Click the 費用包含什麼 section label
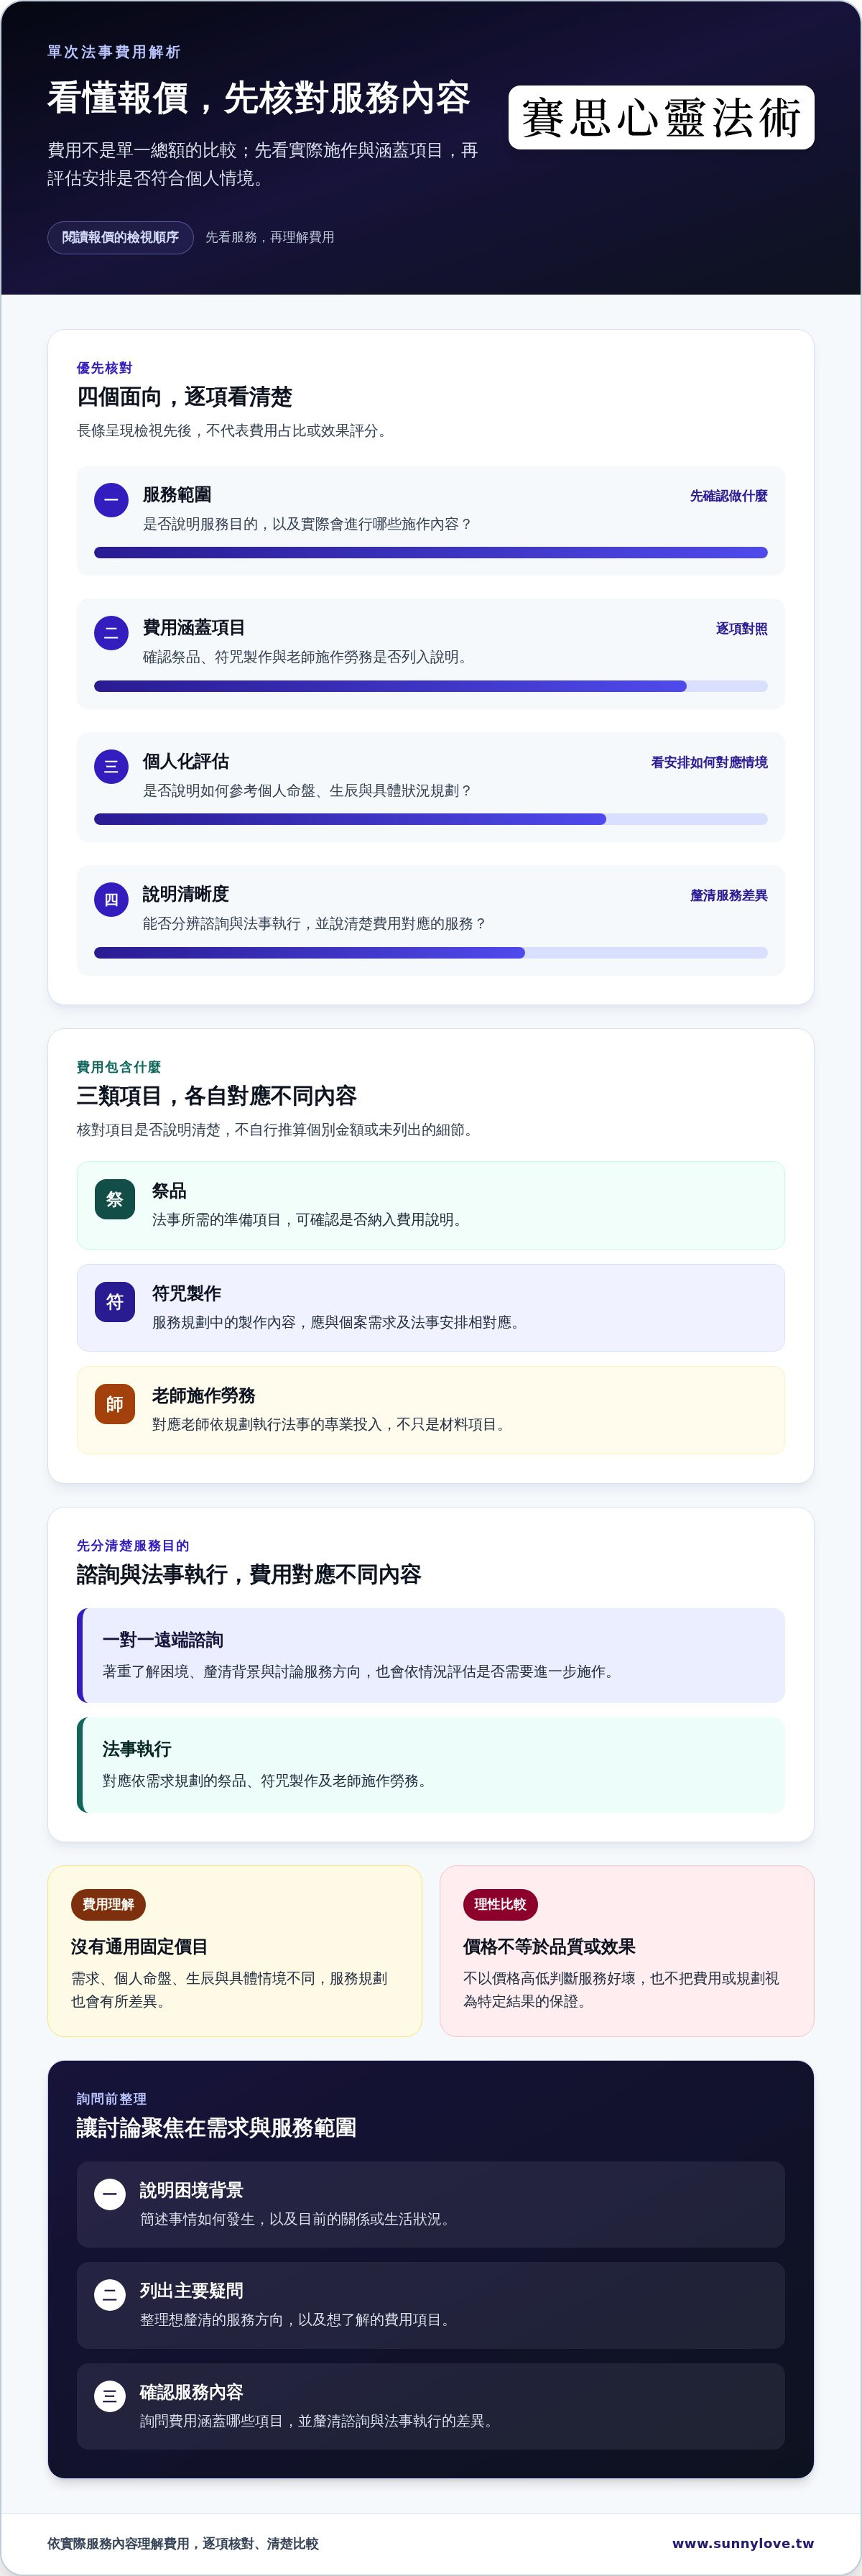Image resolution: width=862 pixels, height=2576 pixels. (x=119, y=1067)
